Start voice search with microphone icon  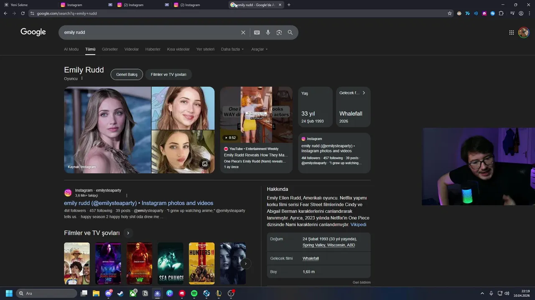(x=268, y=32)
